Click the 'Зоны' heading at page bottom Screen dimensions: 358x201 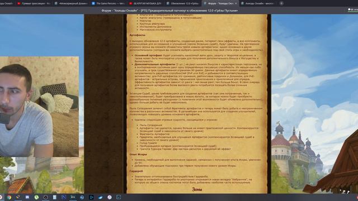[x=197, y=189]
